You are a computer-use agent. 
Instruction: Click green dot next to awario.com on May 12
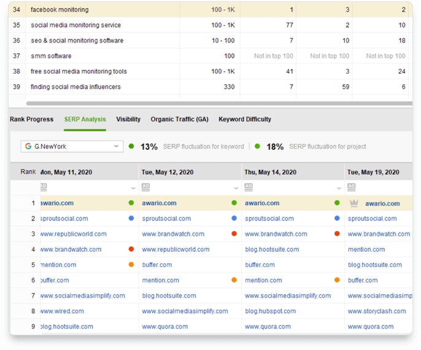pyautogui.click(x=234, y=203)
